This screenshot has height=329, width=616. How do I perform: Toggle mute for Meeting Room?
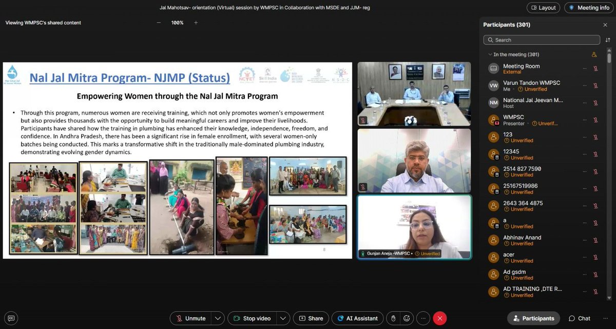point(595,68)
